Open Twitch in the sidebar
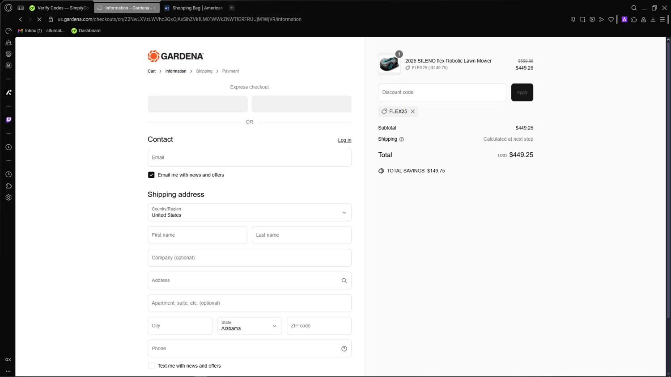 click(x=8, y=120)
